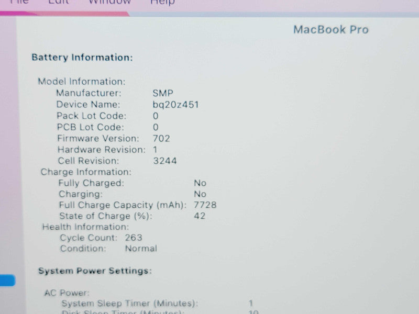The image size is (419, 314).
Task: Open the Window menu
Action: point(109,2)
